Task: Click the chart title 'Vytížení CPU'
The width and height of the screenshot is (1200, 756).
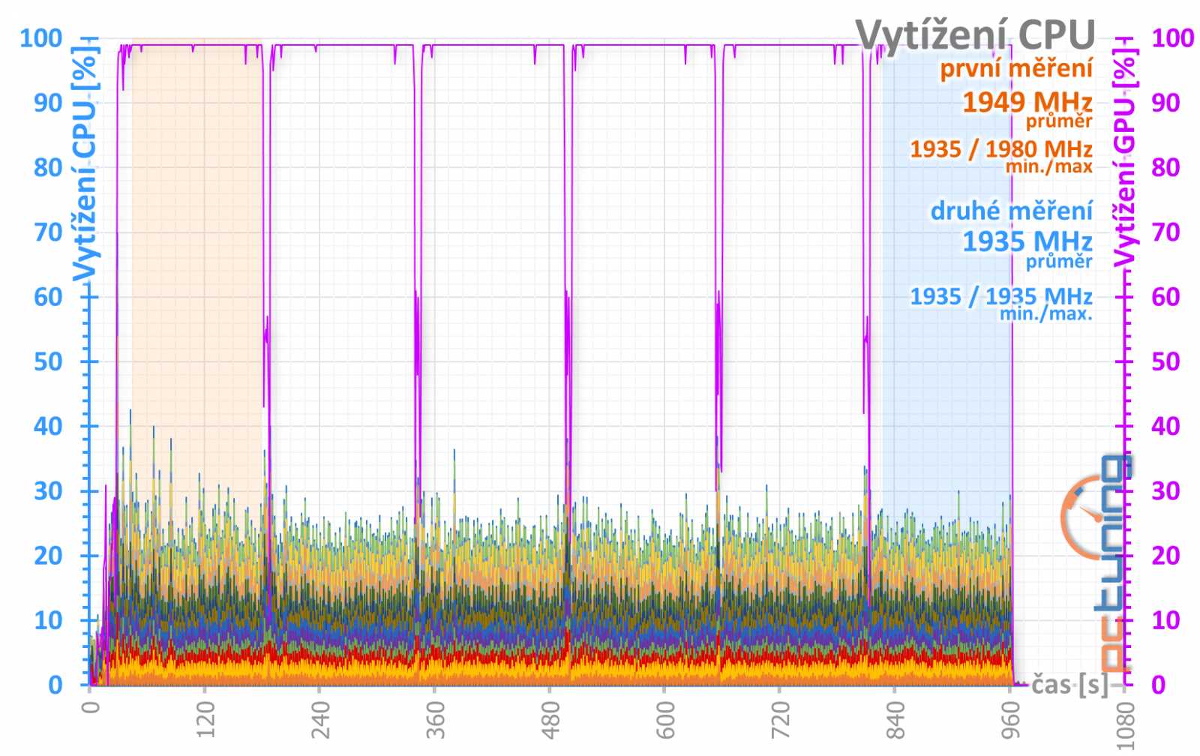Action: click(x=976, y=34)
